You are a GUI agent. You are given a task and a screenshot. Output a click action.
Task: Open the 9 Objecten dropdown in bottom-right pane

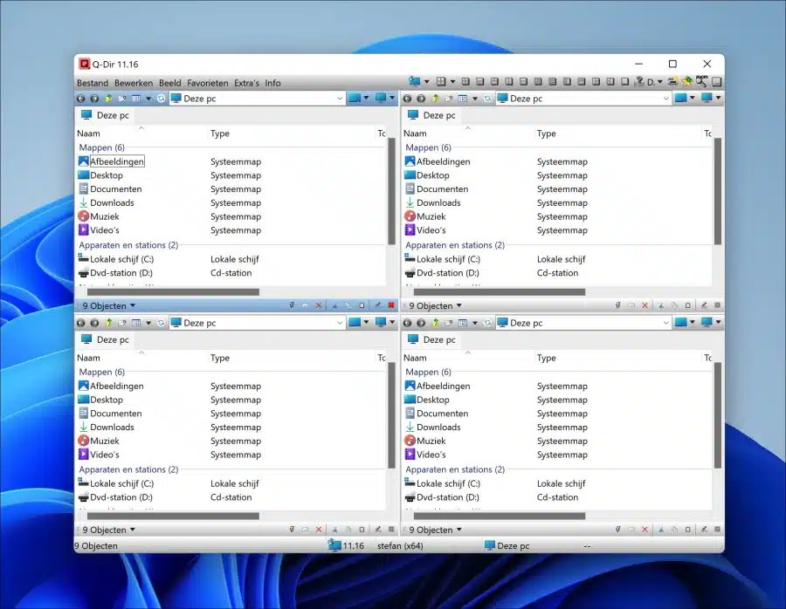pyautogui.click(x=458, y=530)
